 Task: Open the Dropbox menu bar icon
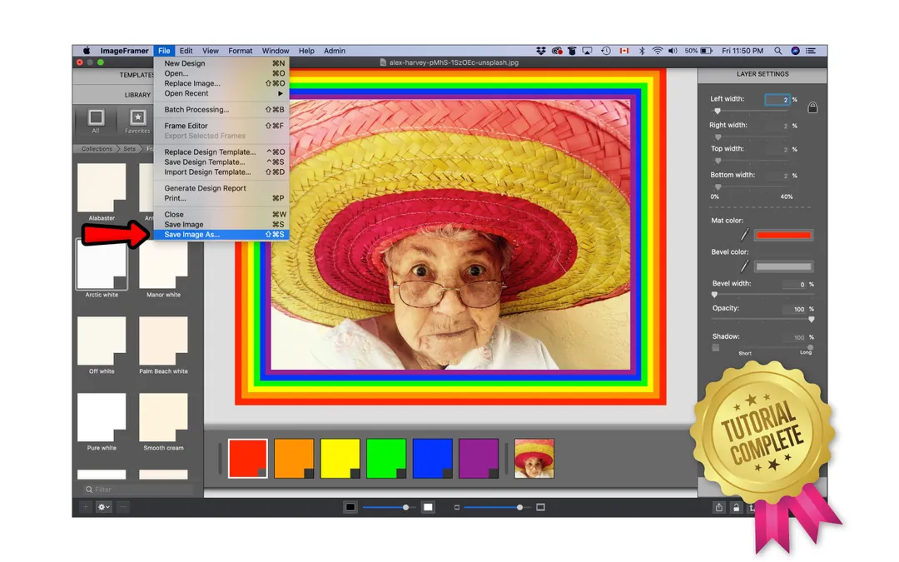[x=541, y=51]
